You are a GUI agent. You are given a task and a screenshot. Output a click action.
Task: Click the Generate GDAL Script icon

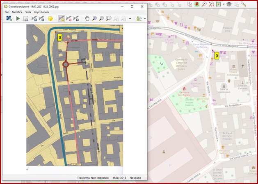(25, 18)
